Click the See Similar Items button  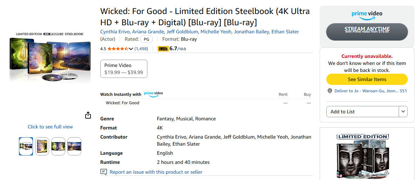pyautogui.click(x=367, y=79)
